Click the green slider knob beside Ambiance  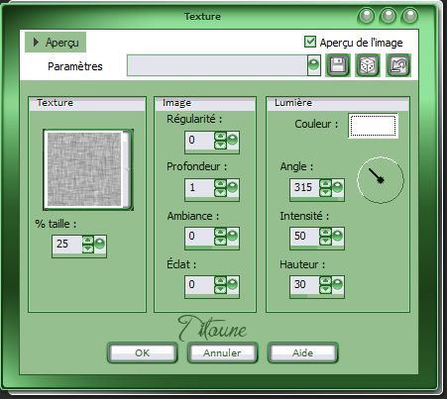pos(233,237)
